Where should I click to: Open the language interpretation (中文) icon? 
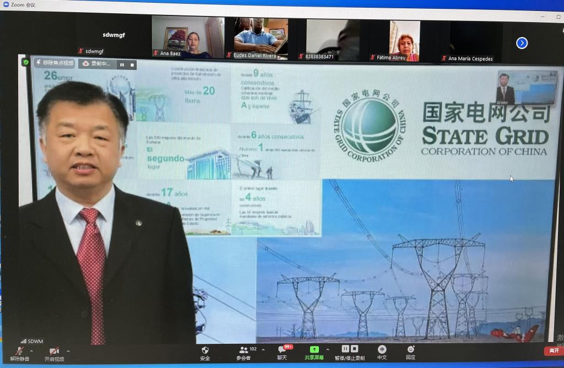(x=382, y=350)
